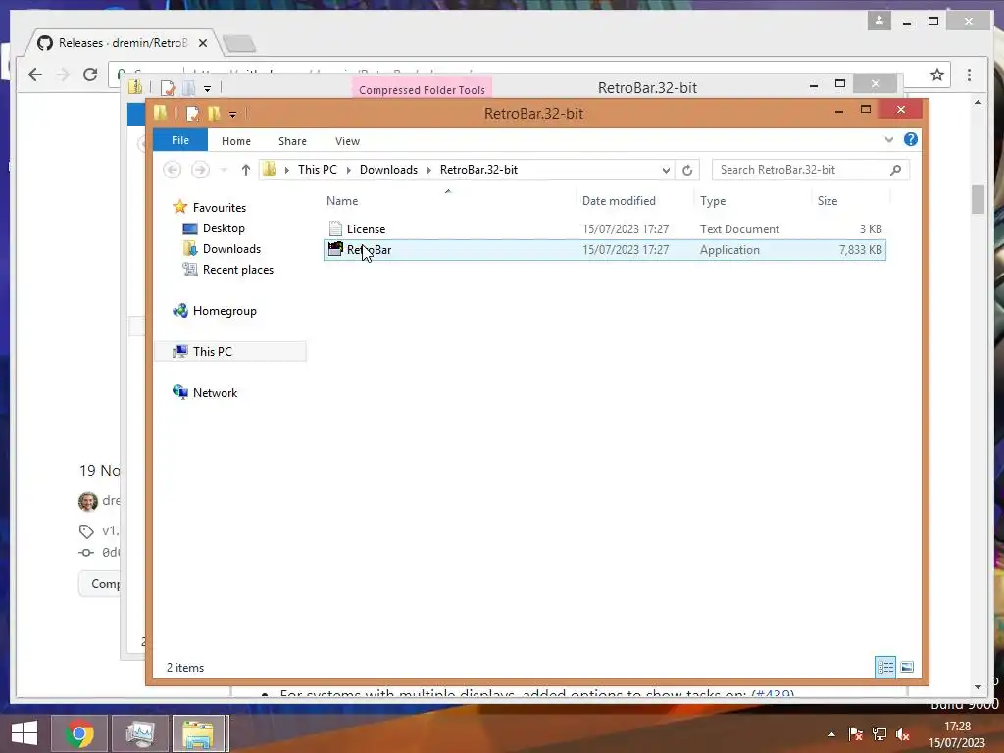Open Chrome from the taskbar
This screenshot has width=1004, height=753.
point(79,733)
